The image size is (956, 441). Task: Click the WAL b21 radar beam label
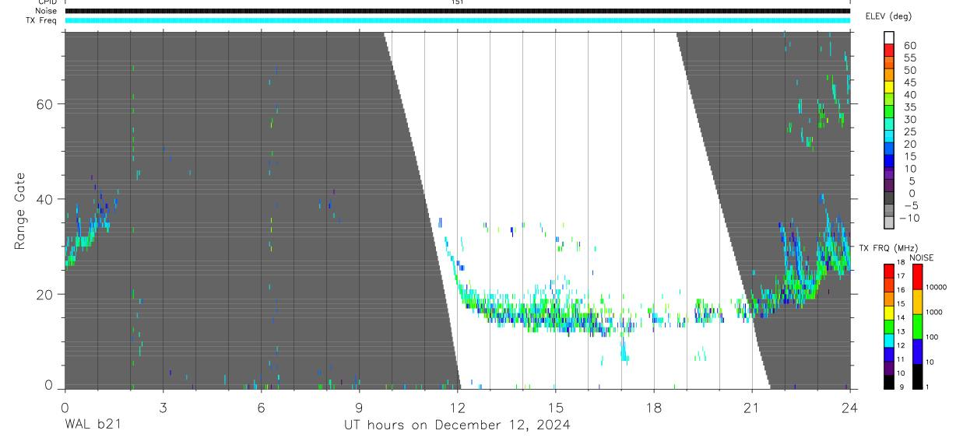(92, 425)
